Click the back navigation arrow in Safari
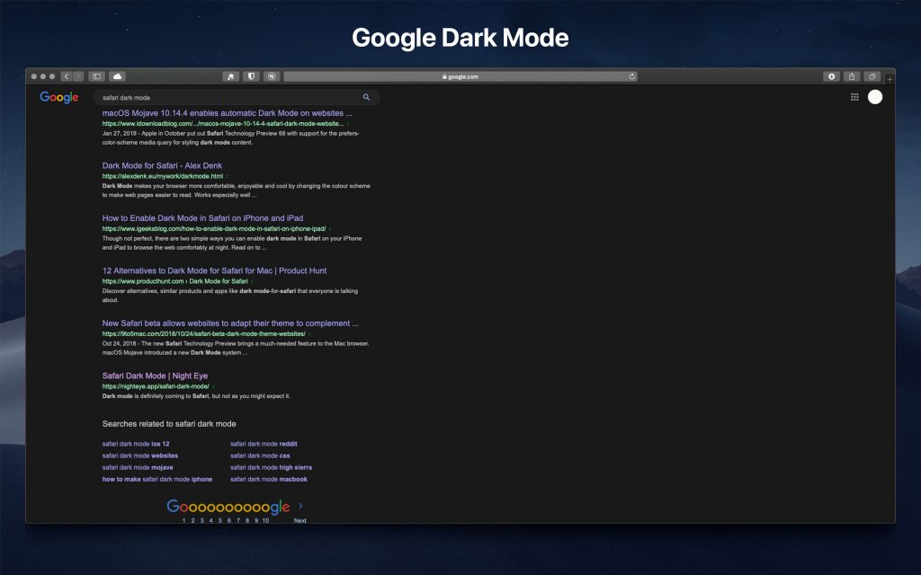Screen dimensions: 921x575 [x=67, y=76]
